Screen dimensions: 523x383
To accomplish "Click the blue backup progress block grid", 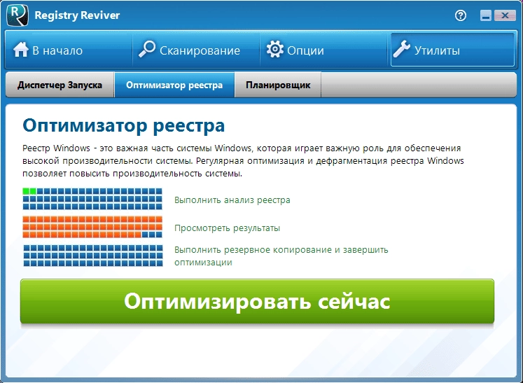I will (x=93, y=256).
